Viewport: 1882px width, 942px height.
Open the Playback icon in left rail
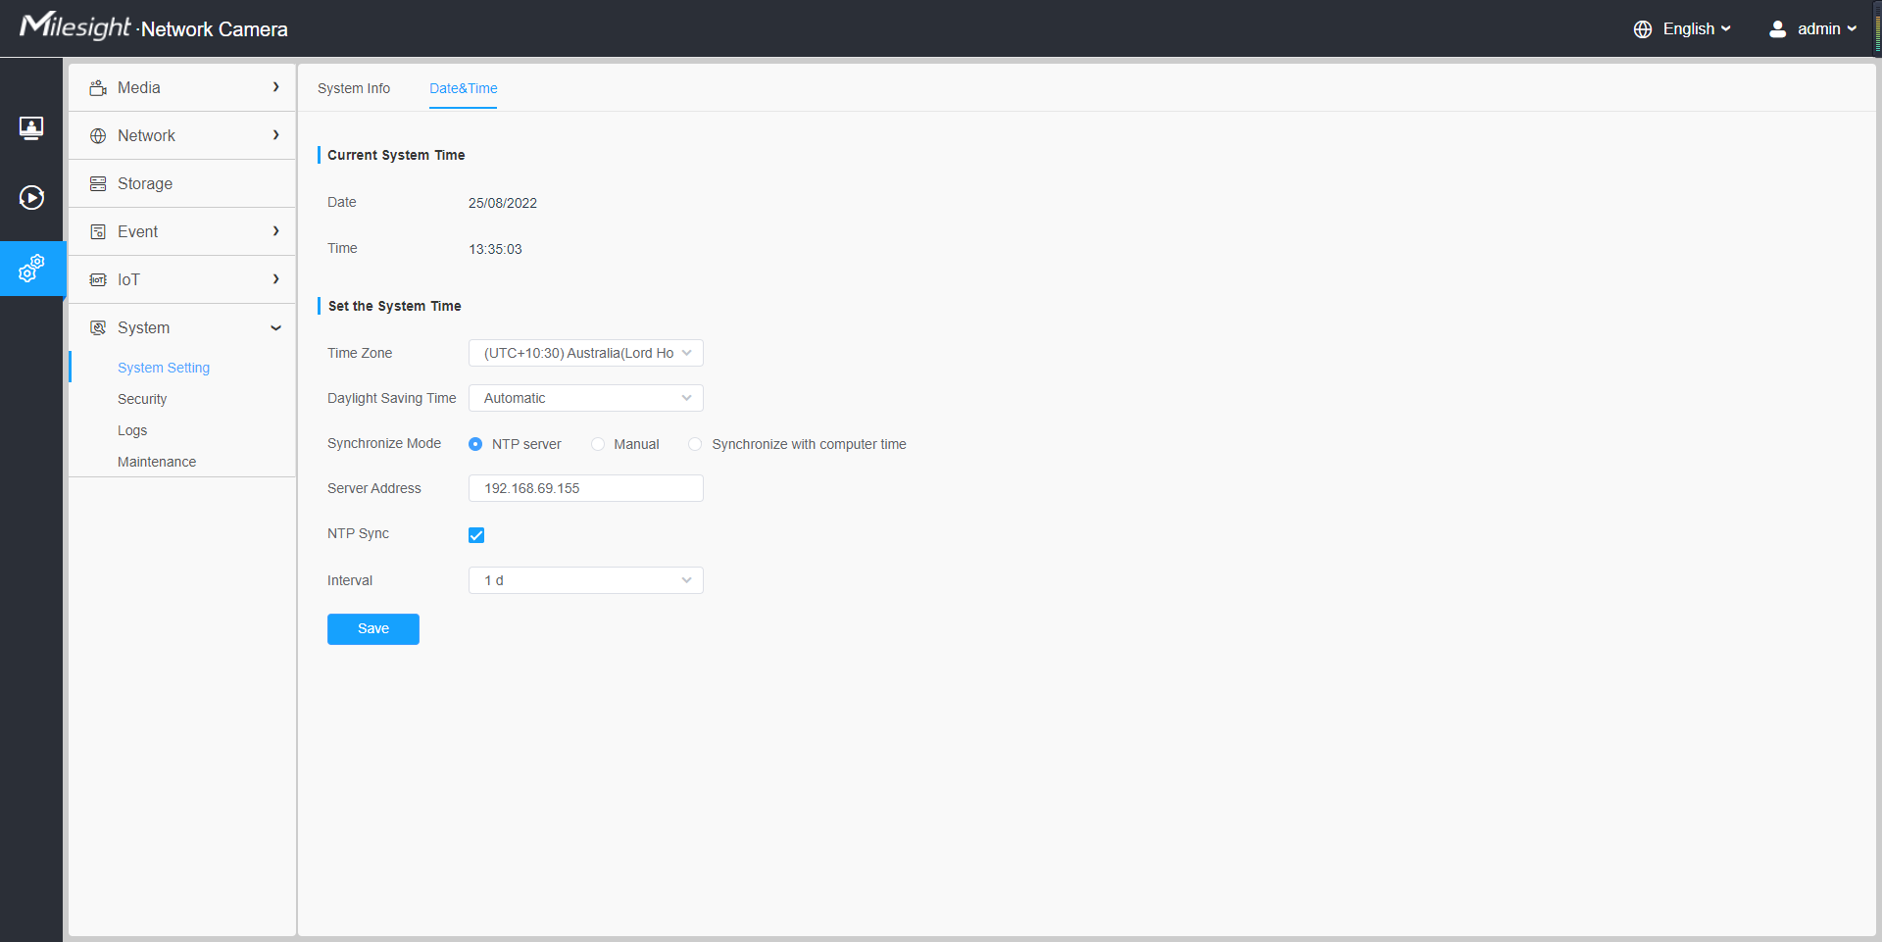tap(31, 198)
